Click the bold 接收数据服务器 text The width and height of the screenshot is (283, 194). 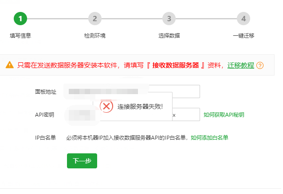pos(176,65)
